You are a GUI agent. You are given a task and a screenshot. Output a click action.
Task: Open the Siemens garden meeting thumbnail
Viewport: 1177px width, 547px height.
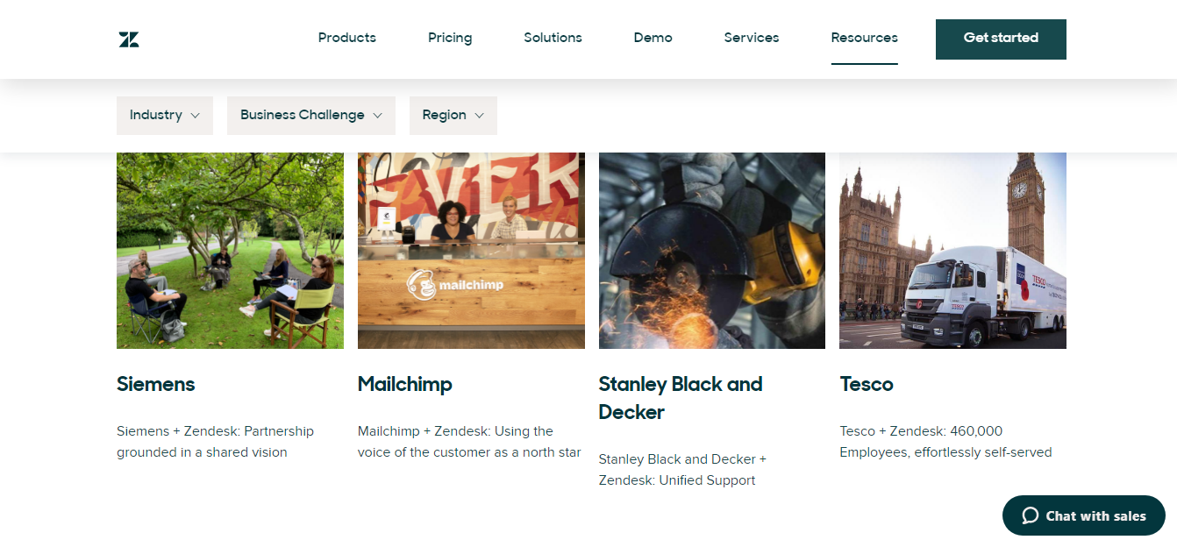[x=230, y=251]
